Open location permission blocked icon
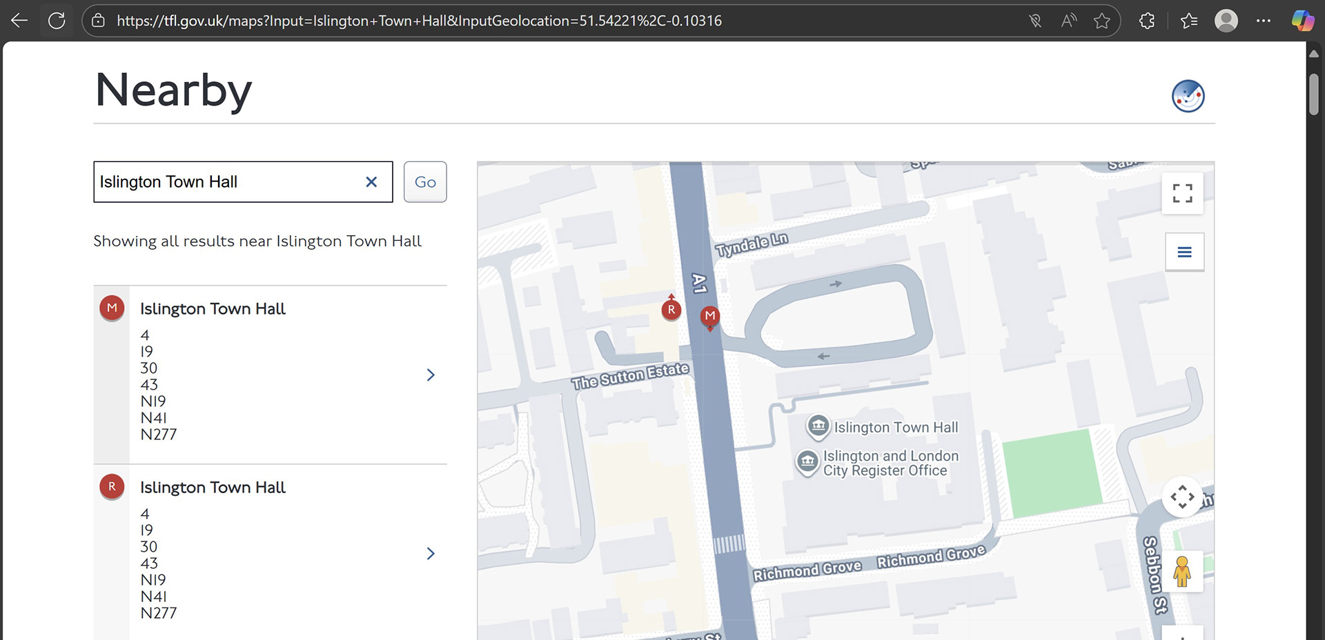The width and height of the screenshot is (1325, 640). click(1035, 21)
